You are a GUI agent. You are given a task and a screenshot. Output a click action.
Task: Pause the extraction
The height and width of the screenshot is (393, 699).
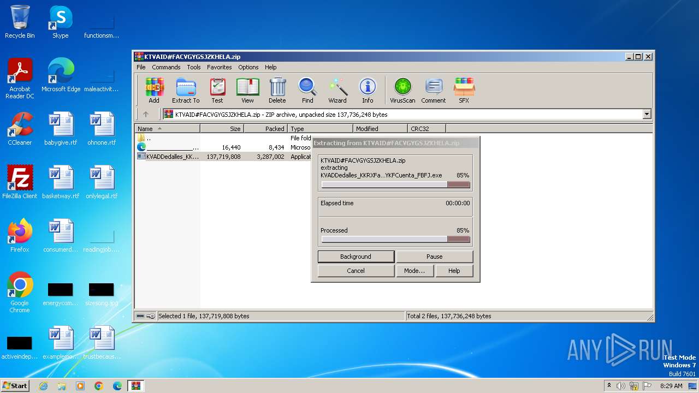434,257
